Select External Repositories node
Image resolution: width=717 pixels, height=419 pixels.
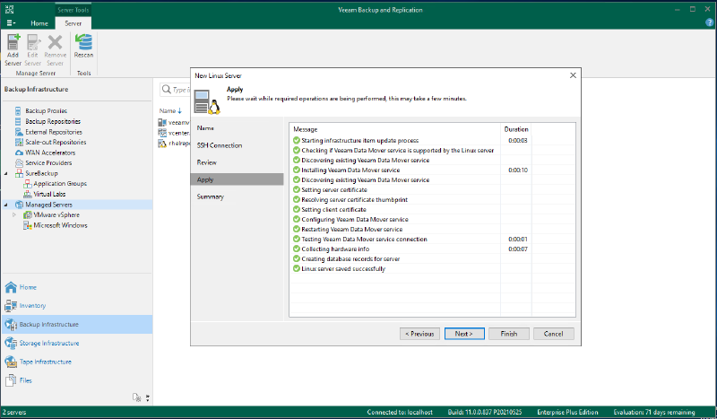[x=54, y=132]
